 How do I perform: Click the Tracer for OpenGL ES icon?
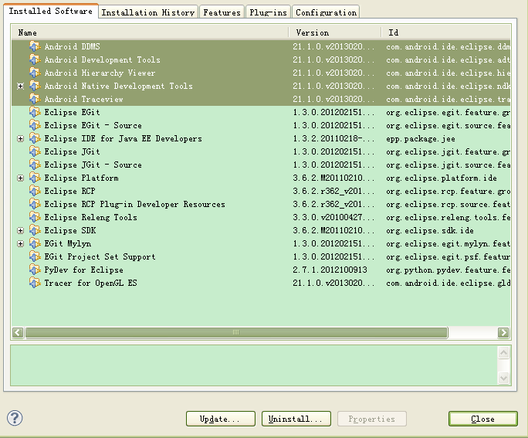35,283
